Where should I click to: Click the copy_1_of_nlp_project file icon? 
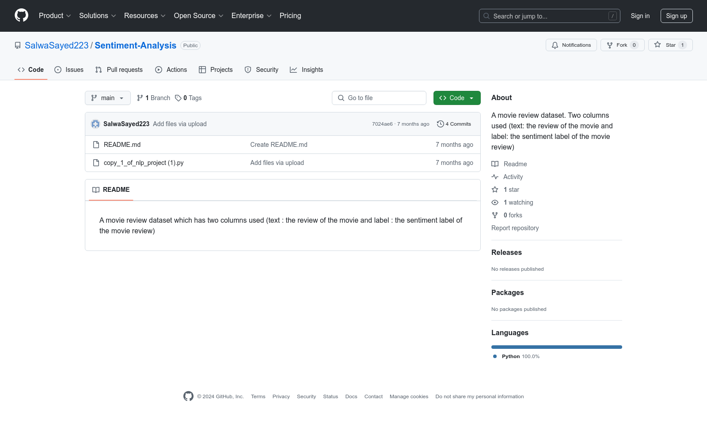96,163
